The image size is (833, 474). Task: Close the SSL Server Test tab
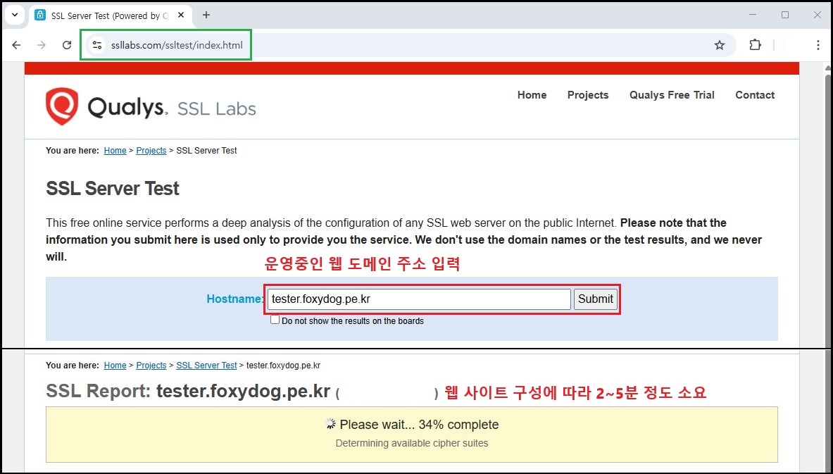coord(181,15)
